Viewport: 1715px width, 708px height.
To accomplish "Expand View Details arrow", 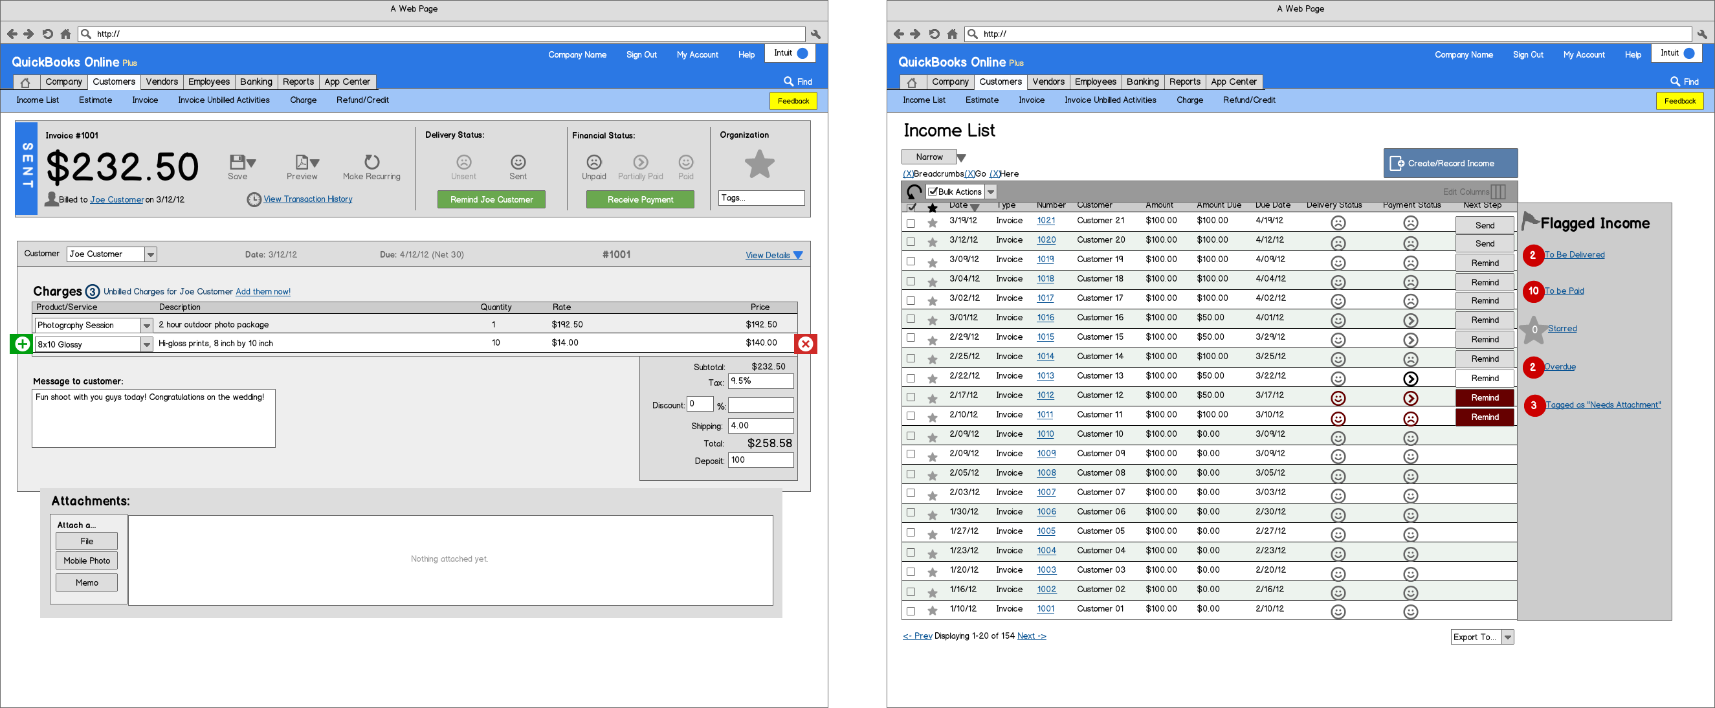I will pos(797,255).
